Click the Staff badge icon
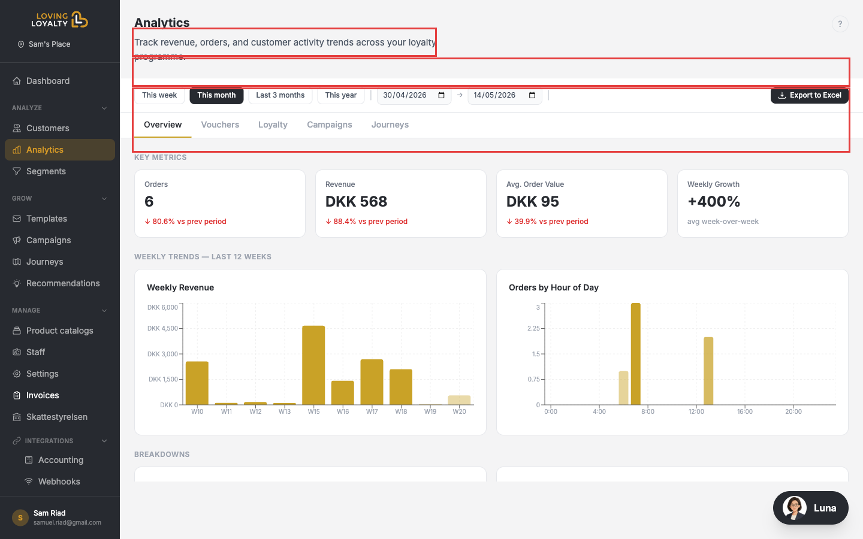Image resolution: width=863 pixels, height=539 pixels. tap(17, 352)
